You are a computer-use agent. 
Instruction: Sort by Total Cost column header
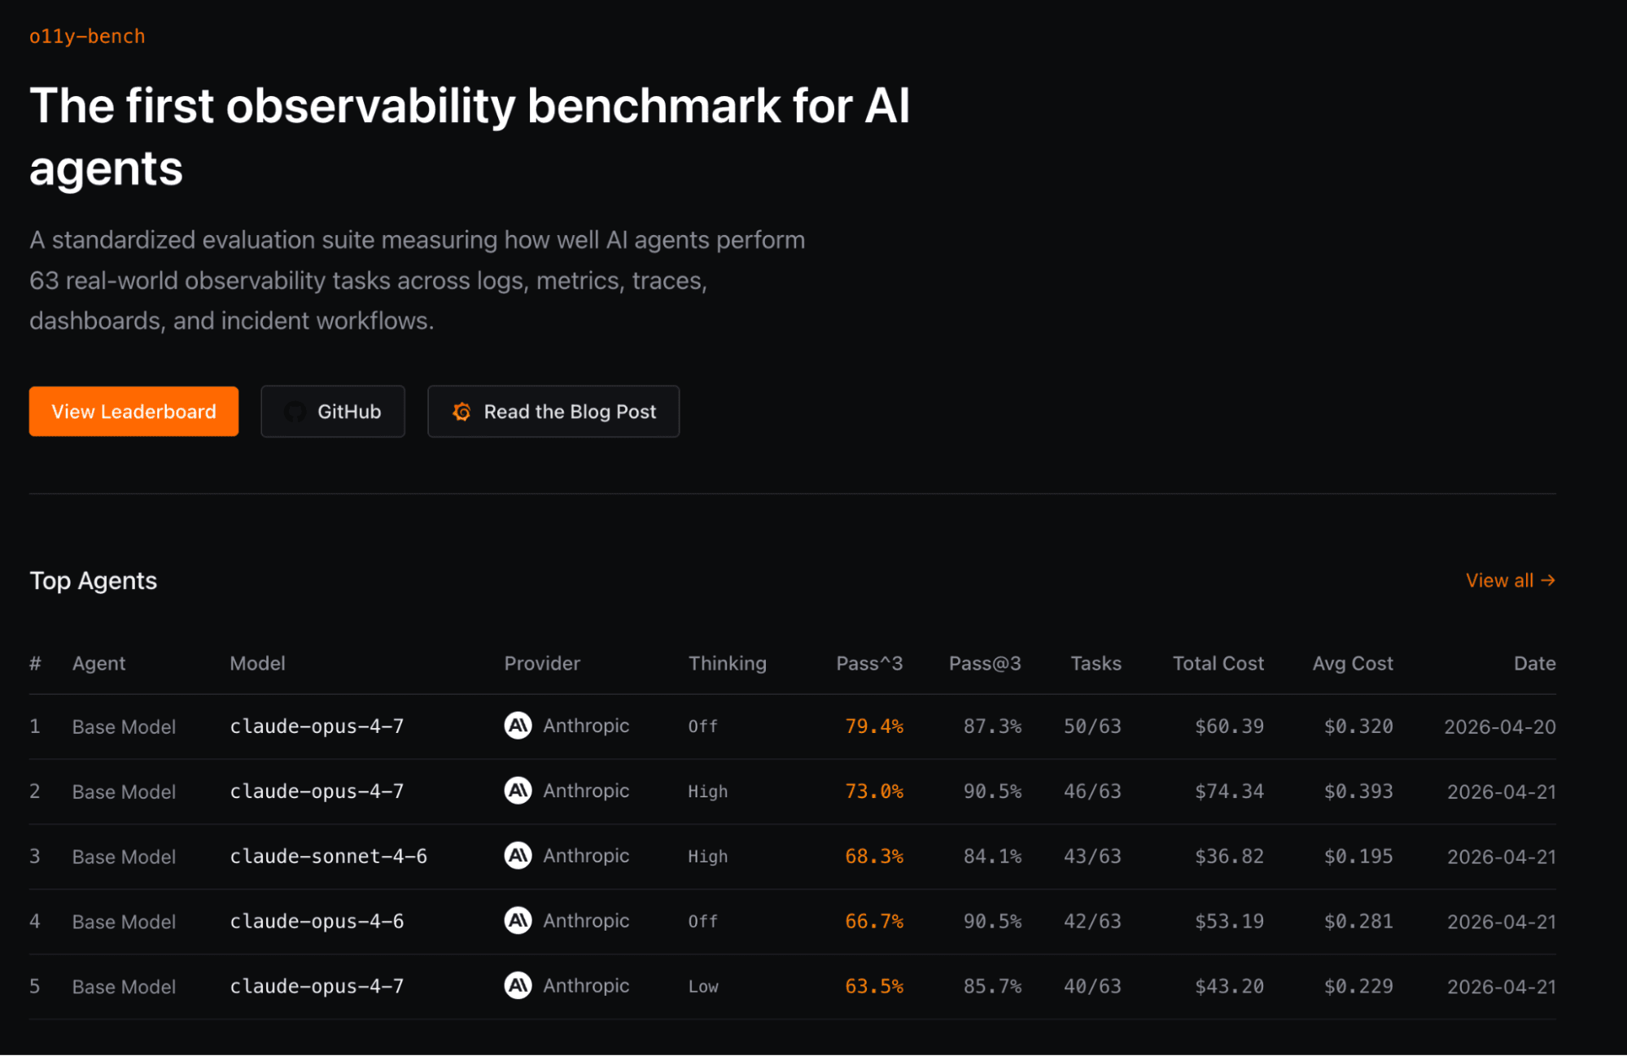click(x=1218, y=663)
